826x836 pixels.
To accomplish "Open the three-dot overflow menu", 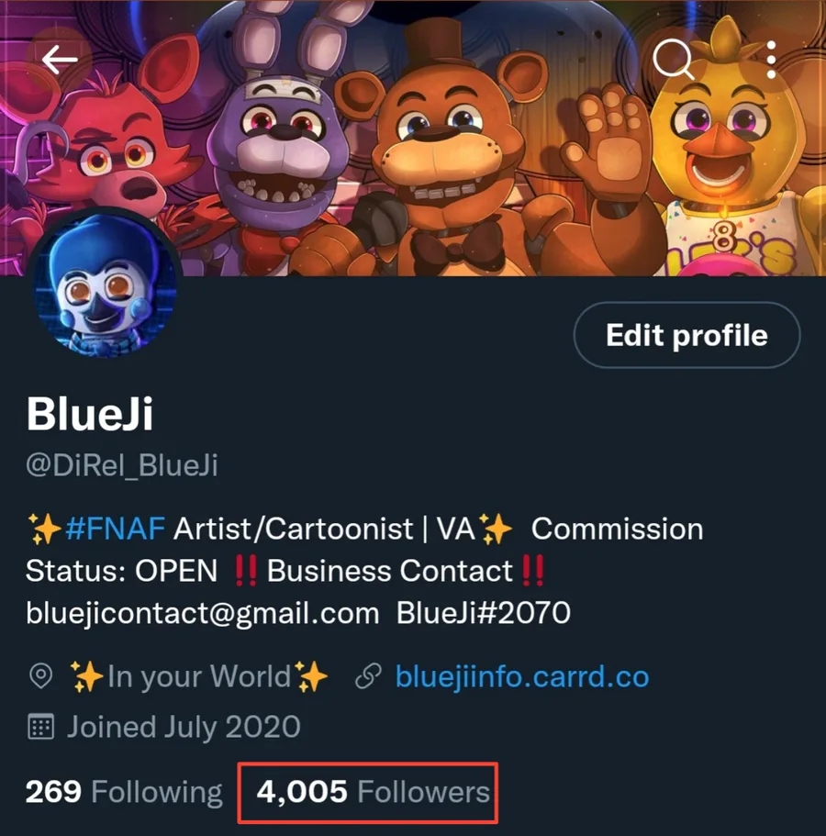I will tap(771, 61).
